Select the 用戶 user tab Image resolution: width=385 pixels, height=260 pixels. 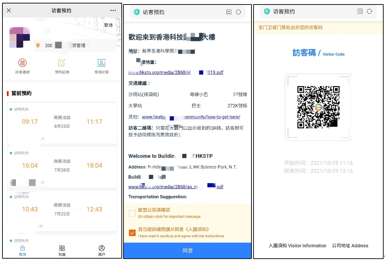coord(102,250)
